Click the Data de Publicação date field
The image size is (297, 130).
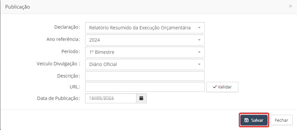point(111,98)
